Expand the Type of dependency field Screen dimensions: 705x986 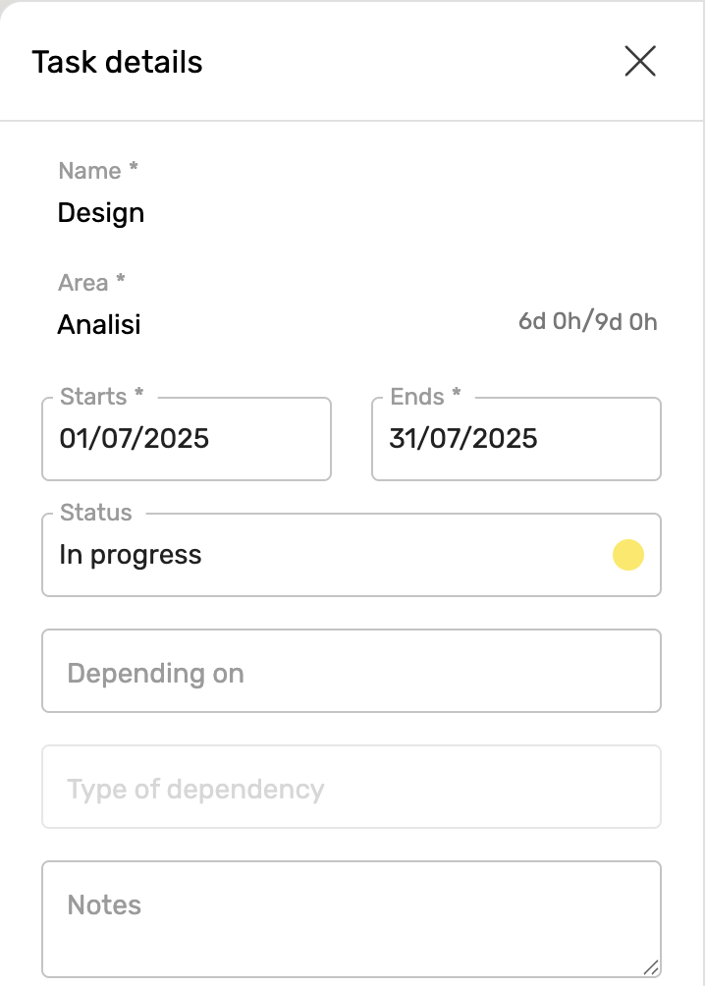point(351,790)
